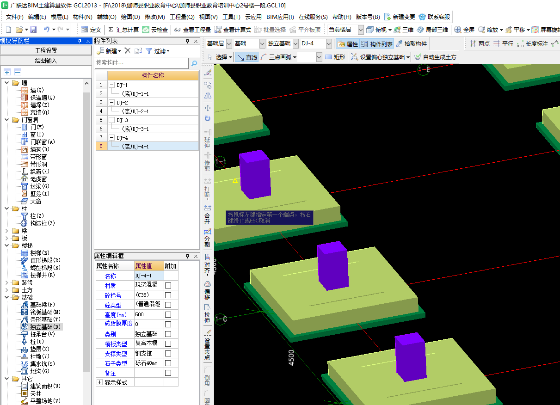Select the 矩形 rectangle tool
560x405 pixels.
[x=335, y=57]
